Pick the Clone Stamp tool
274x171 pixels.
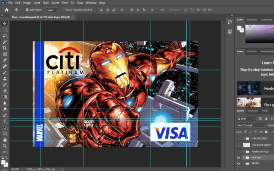pos(5,79)
